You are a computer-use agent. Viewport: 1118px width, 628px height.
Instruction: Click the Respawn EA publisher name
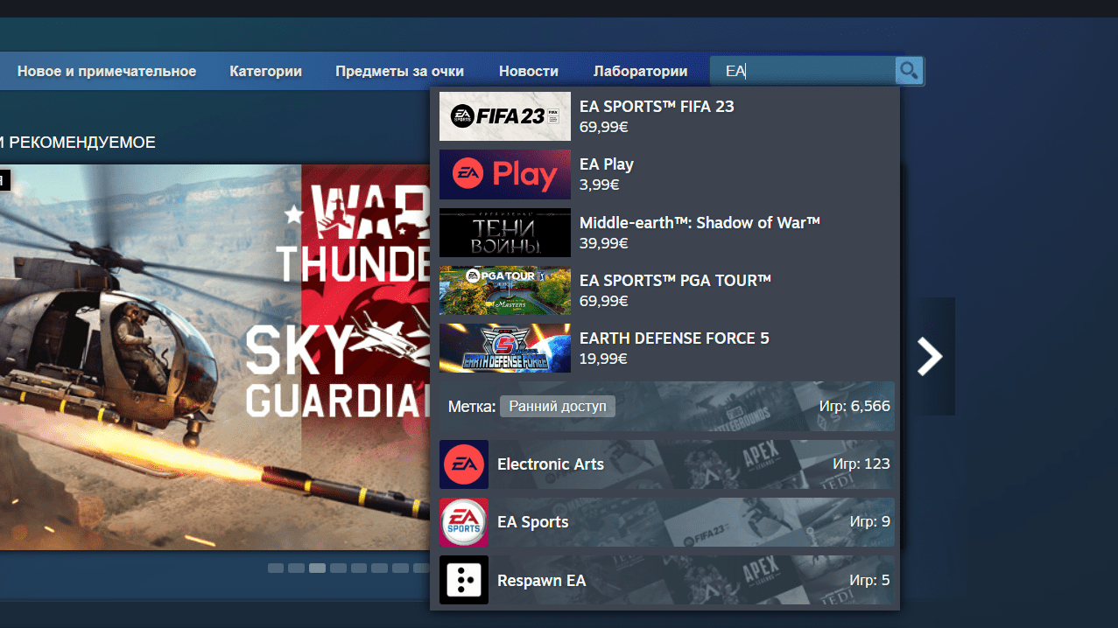541,580
